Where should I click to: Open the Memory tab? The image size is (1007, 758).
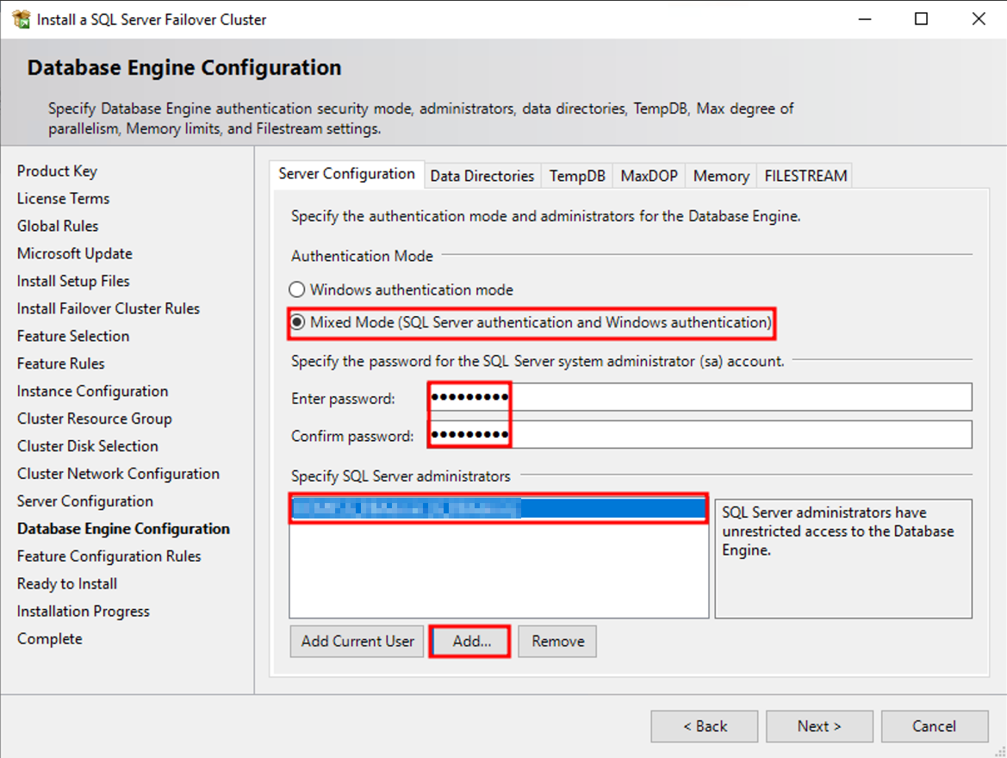tap(720, 176)
